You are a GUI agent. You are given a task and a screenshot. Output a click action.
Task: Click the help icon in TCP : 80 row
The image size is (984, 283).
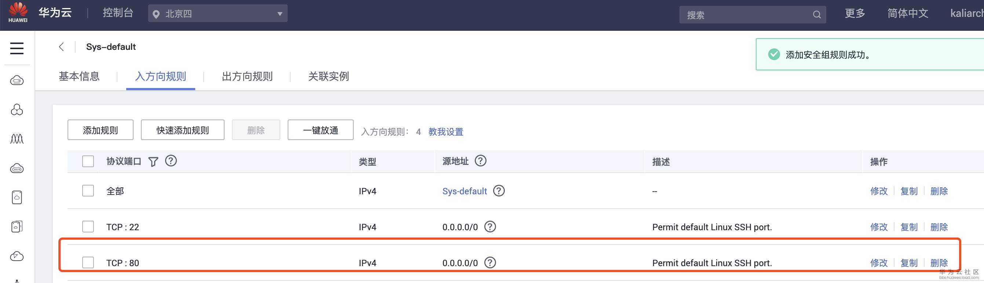490,262
